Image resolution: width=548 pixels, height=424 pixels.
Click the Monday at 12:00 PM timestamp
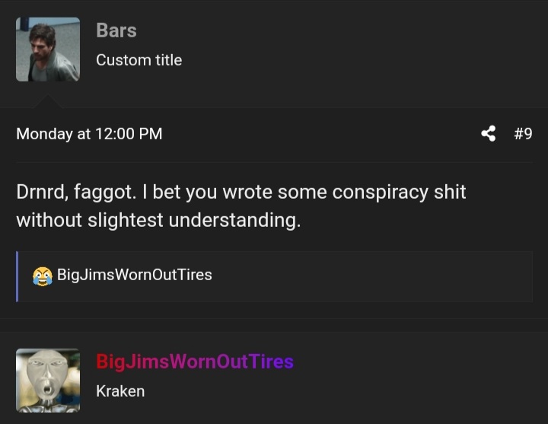89,134
